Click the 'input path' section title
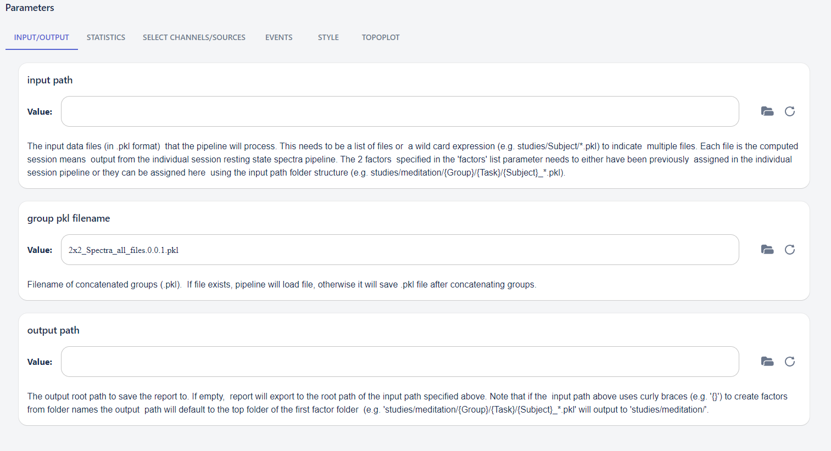This screenshot has width=831, height=451. 50,80
